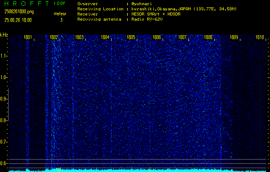Click the 'Receiving Location' field label
This screenshot has width=270, height=172.
(100, 9)
